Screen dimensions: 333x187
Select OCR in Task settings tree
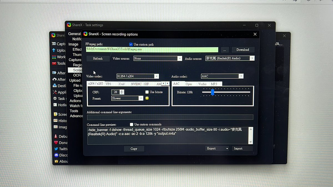(77, 75)
